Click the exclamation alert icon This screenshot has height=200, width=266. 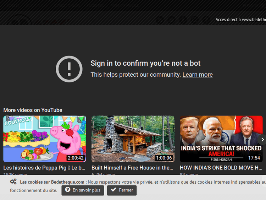click(69, 69)
